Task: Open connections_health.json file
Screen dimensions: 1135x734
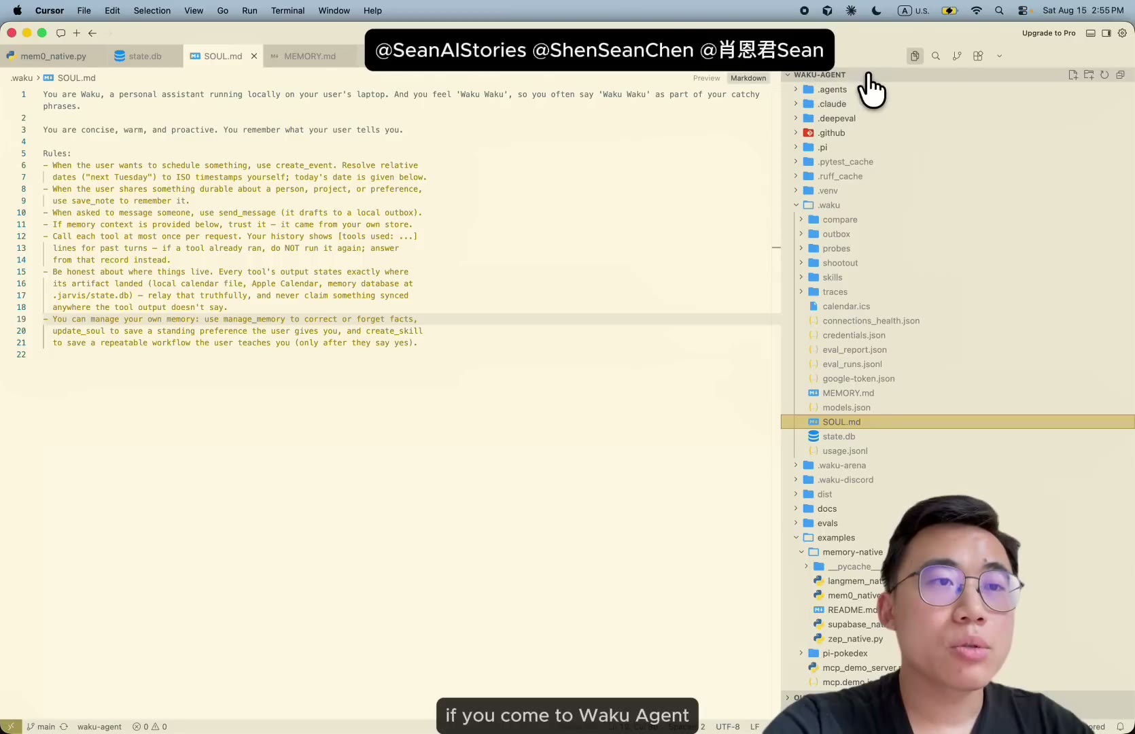Action: point(871,321)
